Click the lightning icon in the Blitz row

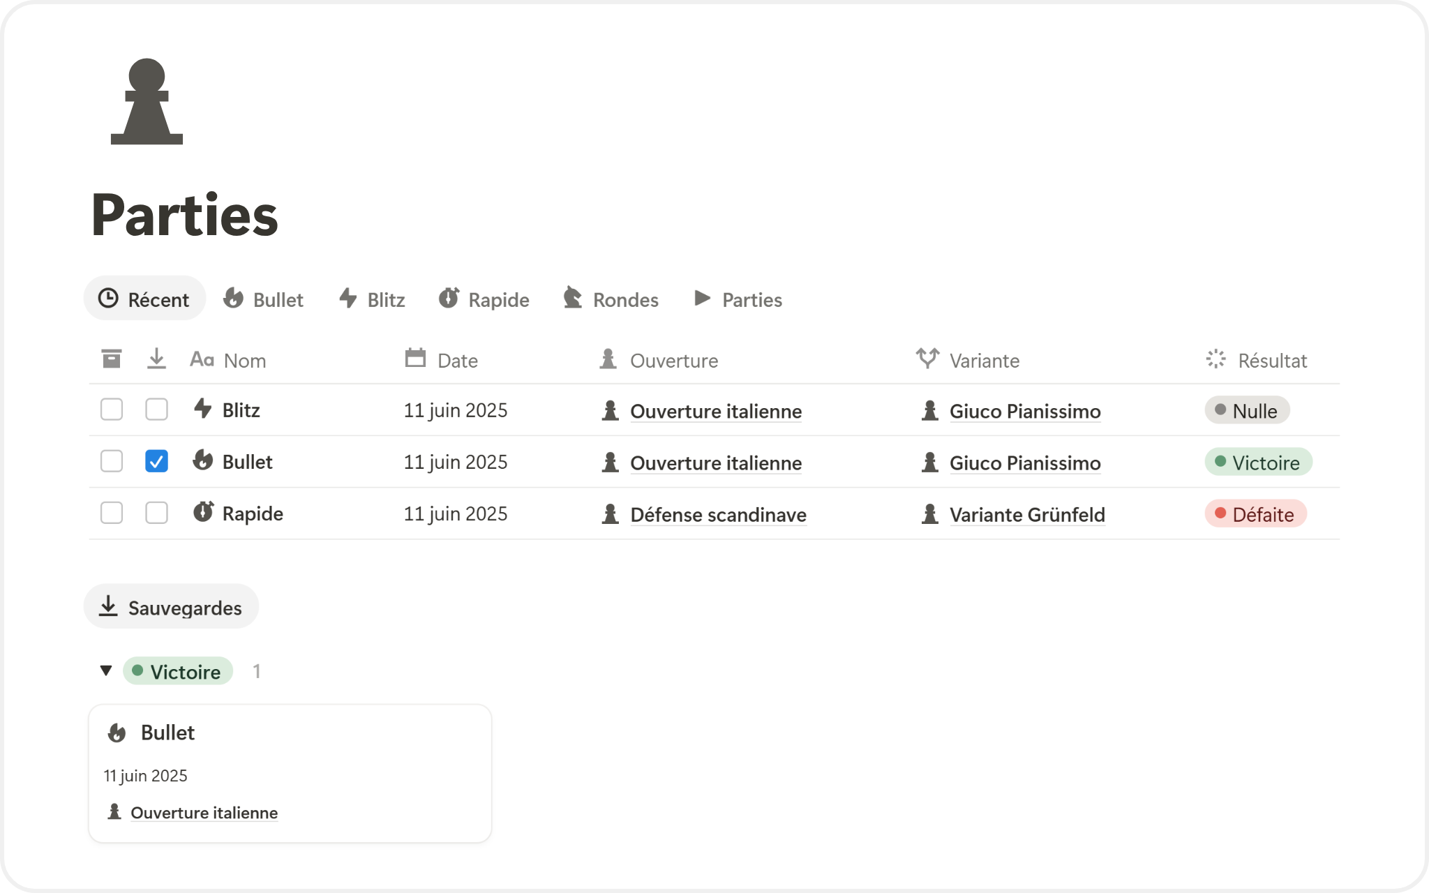(202, 409)
